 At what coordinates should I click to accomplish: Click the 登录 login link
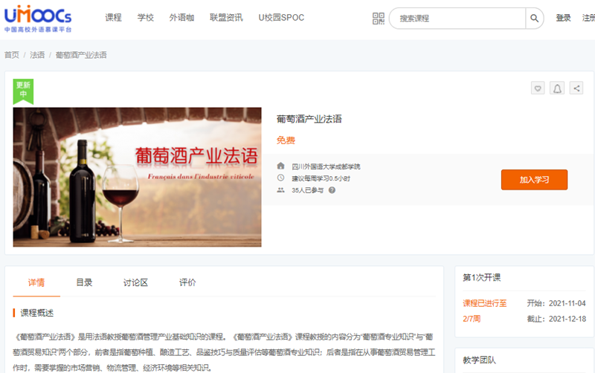pos(563,19)
